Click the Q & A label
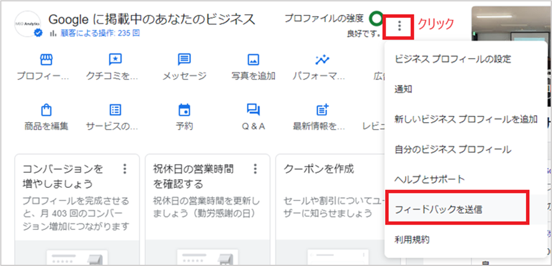 click(x=253, y=126)
